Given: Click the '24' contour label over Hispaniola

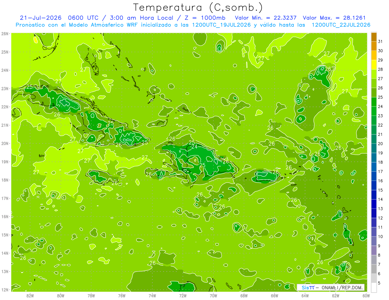Looking at the screenshot, I should [x=194, y=147].
